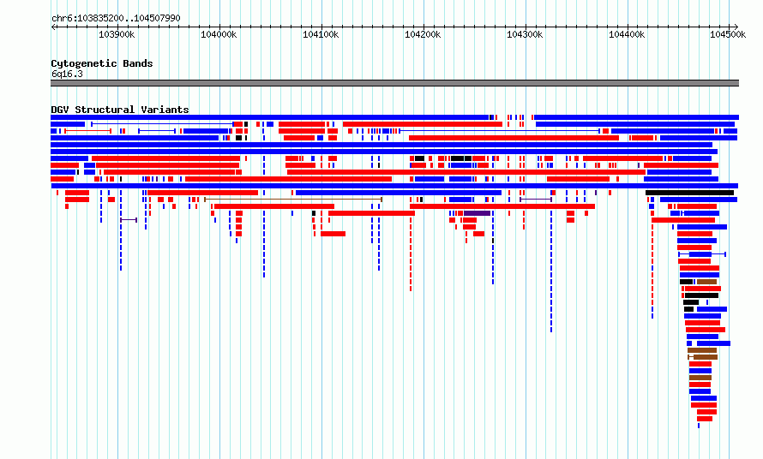
Task: Select the long thin blue line spanning 104180k–104370k
Action: pos(499,131)
